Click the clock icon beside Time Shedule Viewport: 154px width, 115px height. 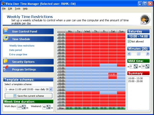coord(6,38)
